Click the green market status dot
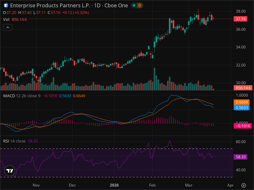 point(134,5)
